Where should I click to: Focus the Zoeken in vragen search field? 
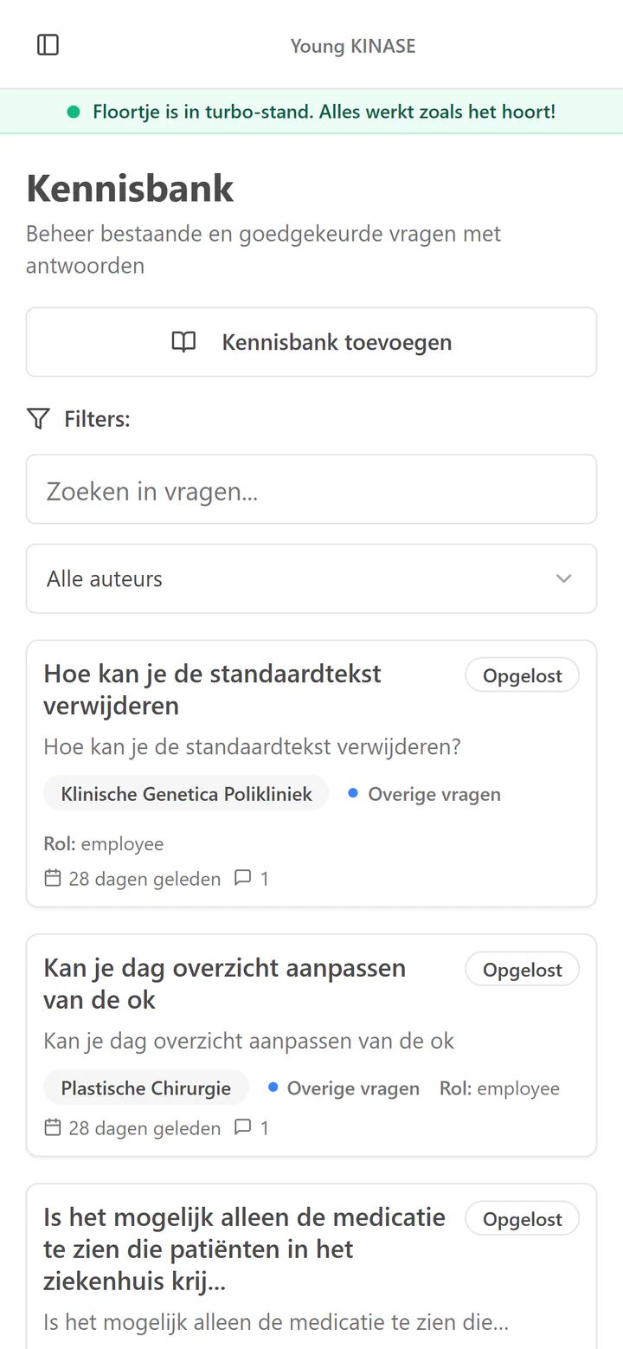coord(311,489)
